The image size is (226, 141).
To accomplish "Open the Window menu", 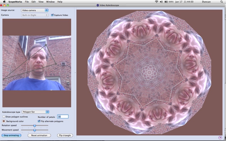I will point(50,2).
